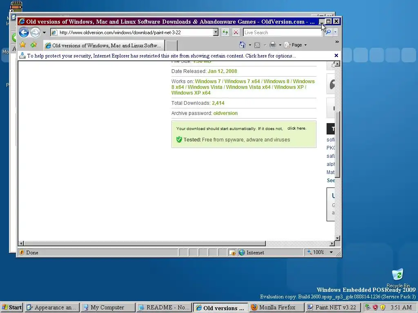Click the sidebar See more link

click(x=331, y=181)
